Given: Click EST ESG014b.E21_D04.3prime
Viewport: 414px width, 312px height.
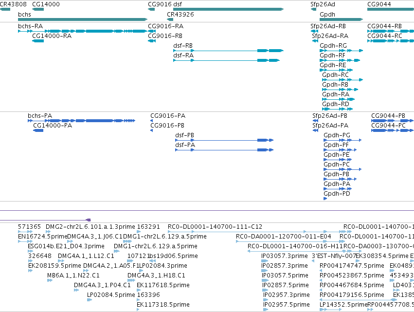Looking at the screenshot, I should tap(30, 251).
